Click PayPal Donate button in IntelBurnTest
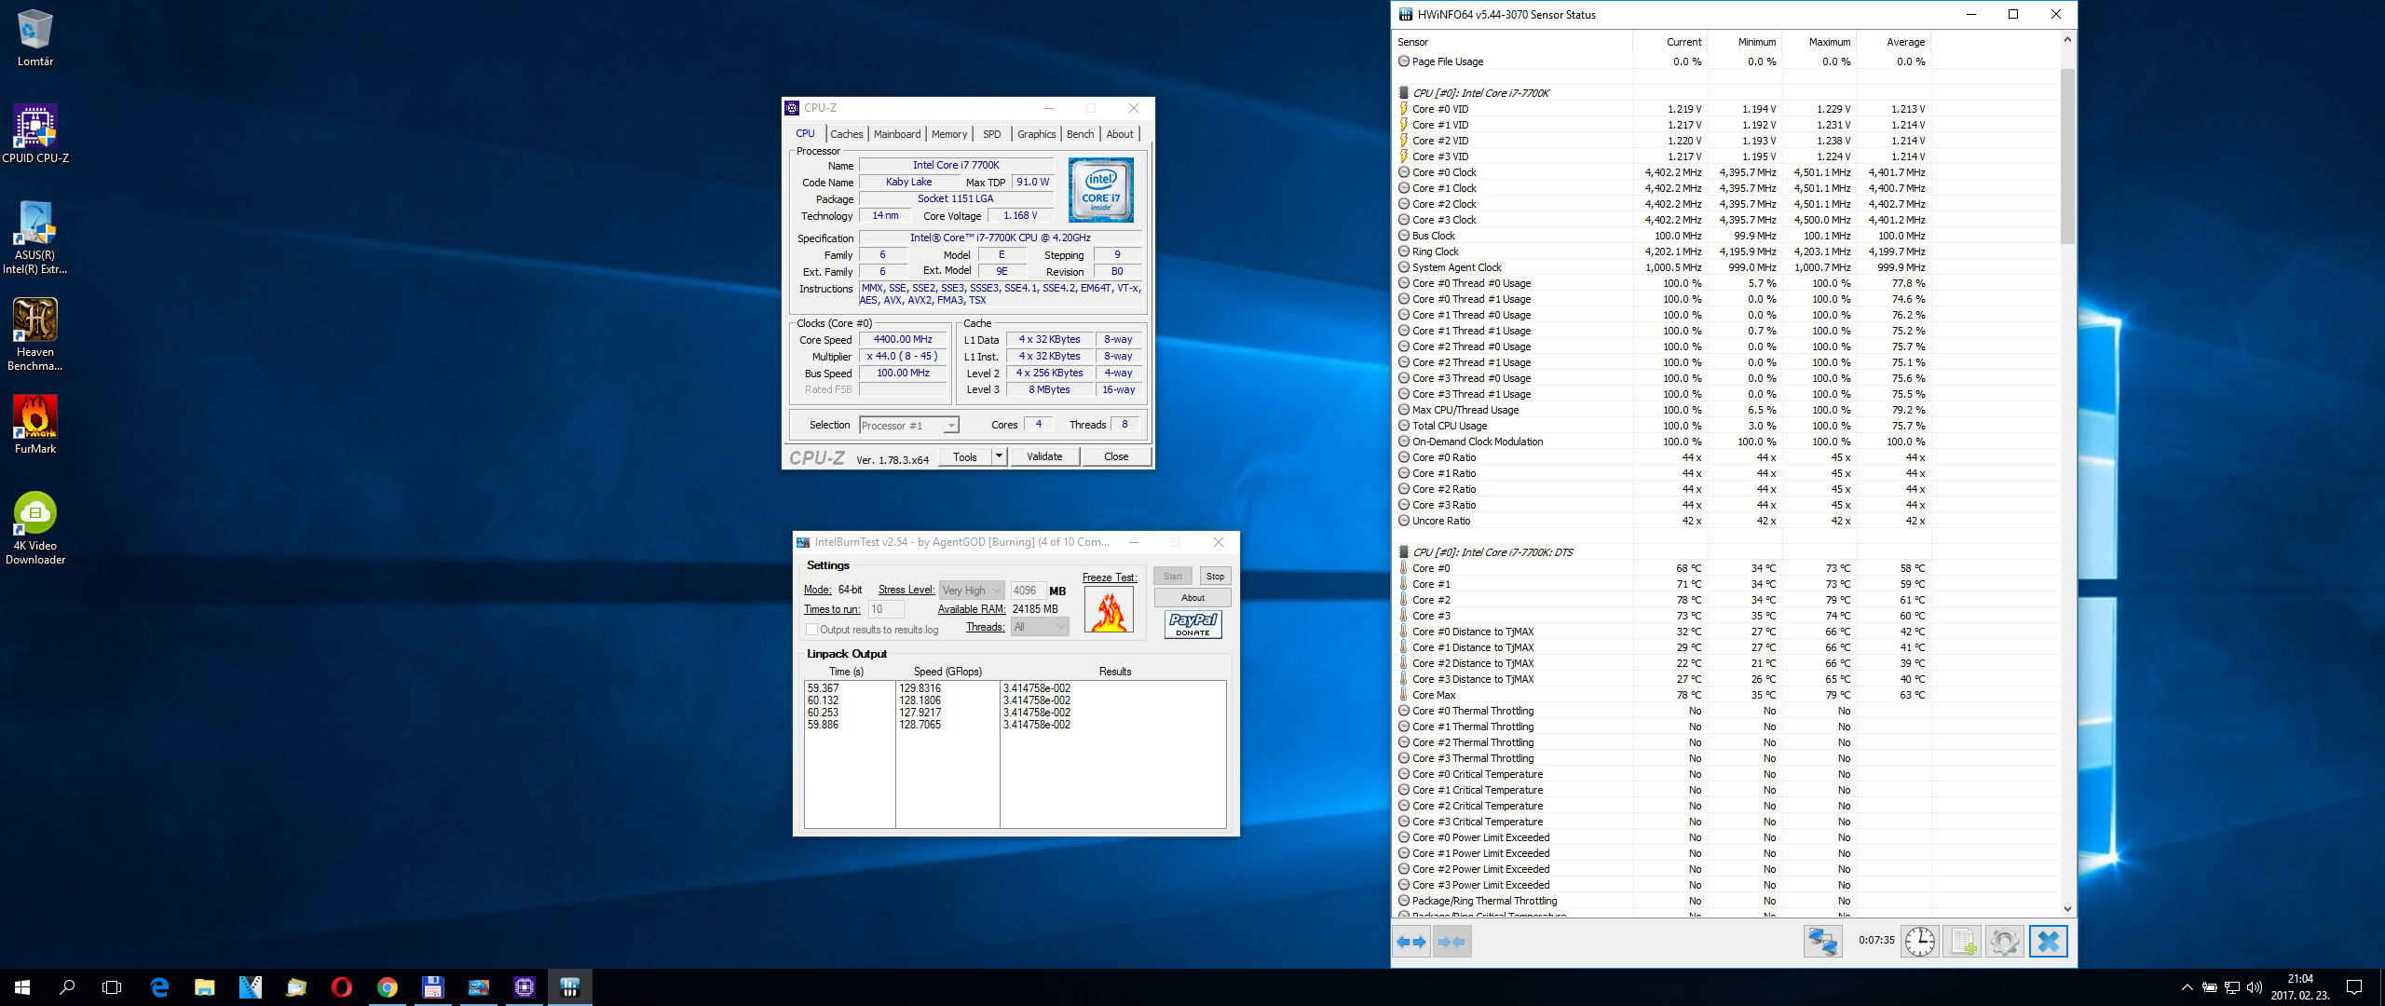Image resolution: width=2385 pixels, height=1006 pixels. 1192,624
